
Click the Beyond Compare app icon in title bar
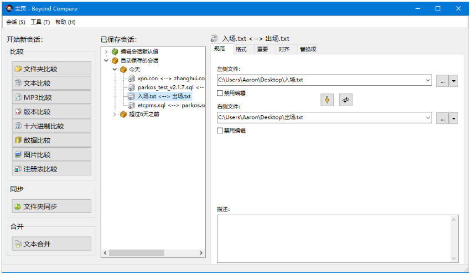tap(9, 8)
